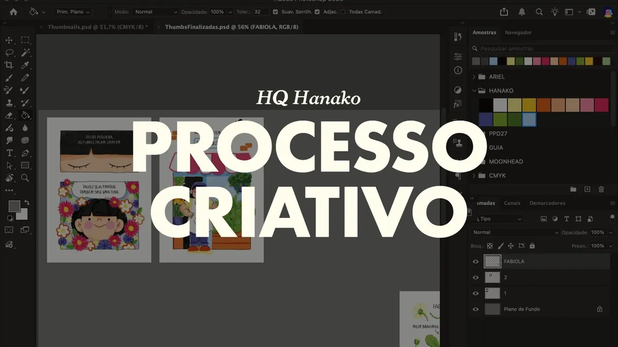Select the Pencil tool
Image resolution: width=618 pixels, height=347 pixels.
pyautogui.click(x=25, y=78)
